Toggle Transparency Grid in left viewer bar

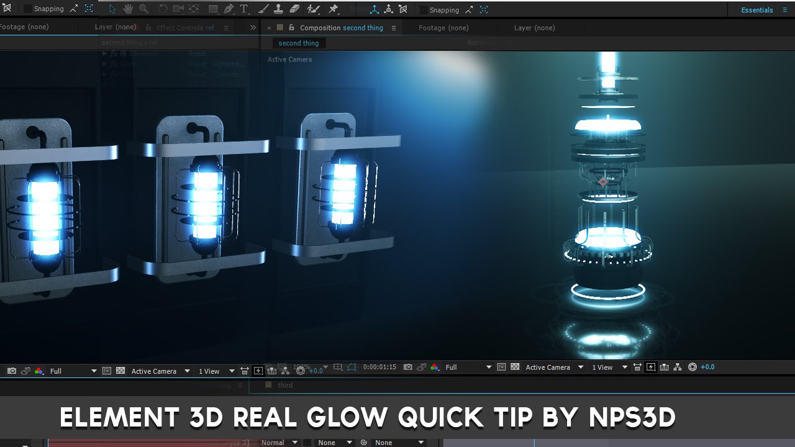coord(120,371)
